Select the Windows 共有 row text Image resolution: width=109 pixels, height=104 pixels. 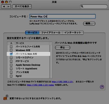(x=23, y=50)
